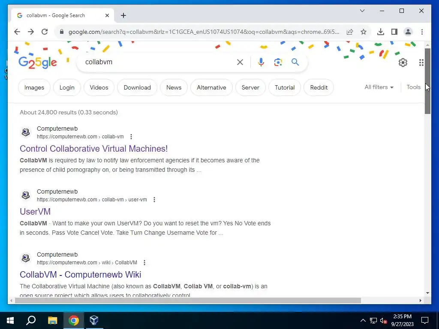Open the taskbar clock showing 2:35 PM
Image resolution: width=439 pixels, height=329 pixels.
pos(402,320)
